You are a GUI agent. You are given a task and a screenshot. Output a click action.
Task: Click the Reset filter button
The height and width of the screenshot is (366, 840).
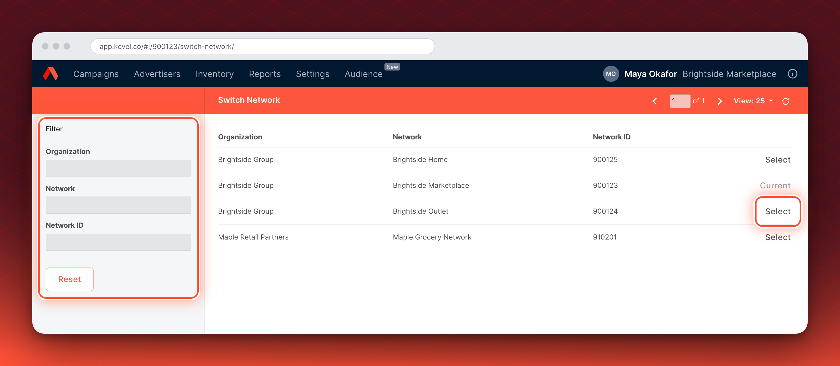pyautogui.click(x=70, y=279)
